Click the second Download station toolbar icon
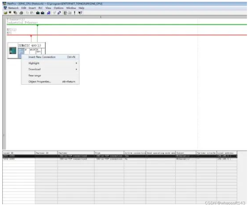 point(43,13)
